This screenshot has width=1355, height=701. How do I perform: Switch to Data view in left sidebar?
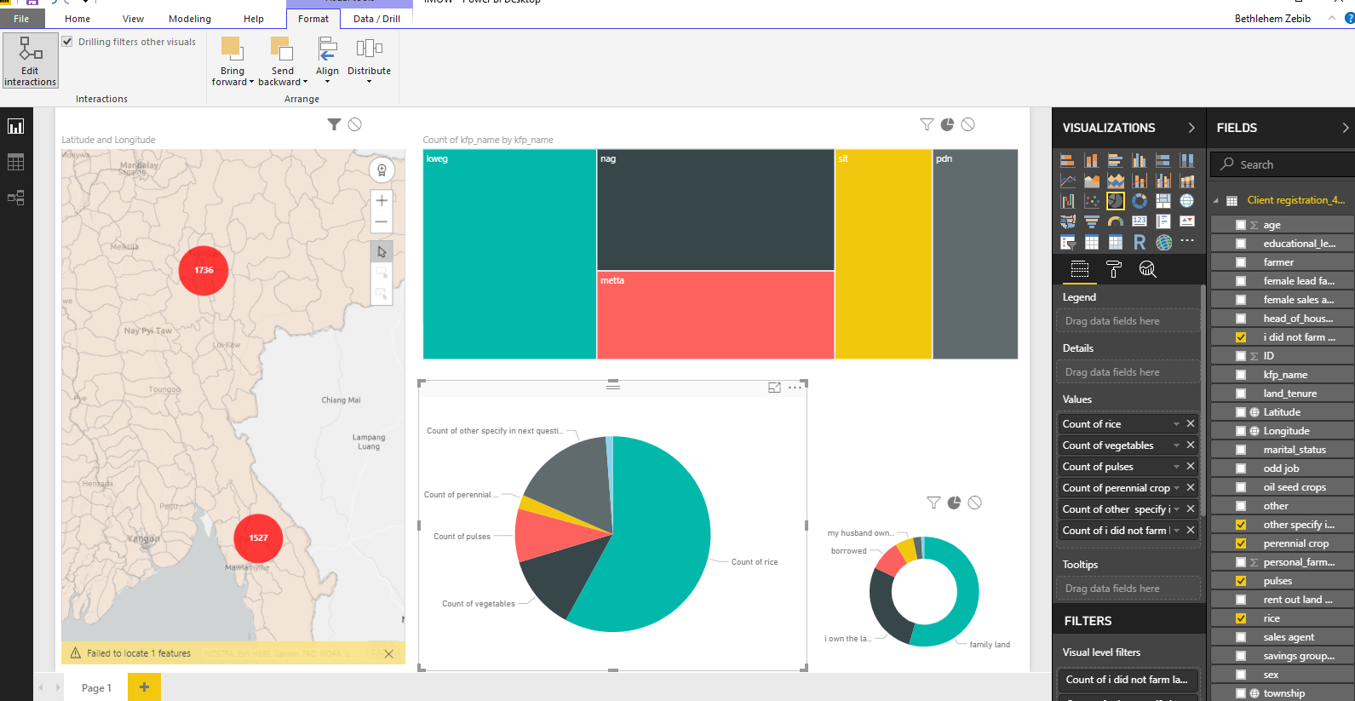pyautogui.click(x=16, y=162)
